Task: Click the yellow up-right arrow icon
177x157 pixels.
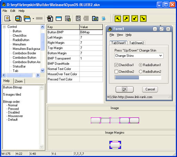Action: point(126,19)
